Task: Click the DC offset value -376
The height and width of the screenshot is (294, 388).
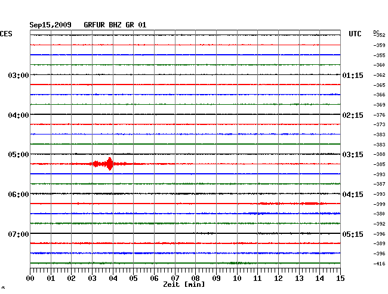Action: pos(379,115)
